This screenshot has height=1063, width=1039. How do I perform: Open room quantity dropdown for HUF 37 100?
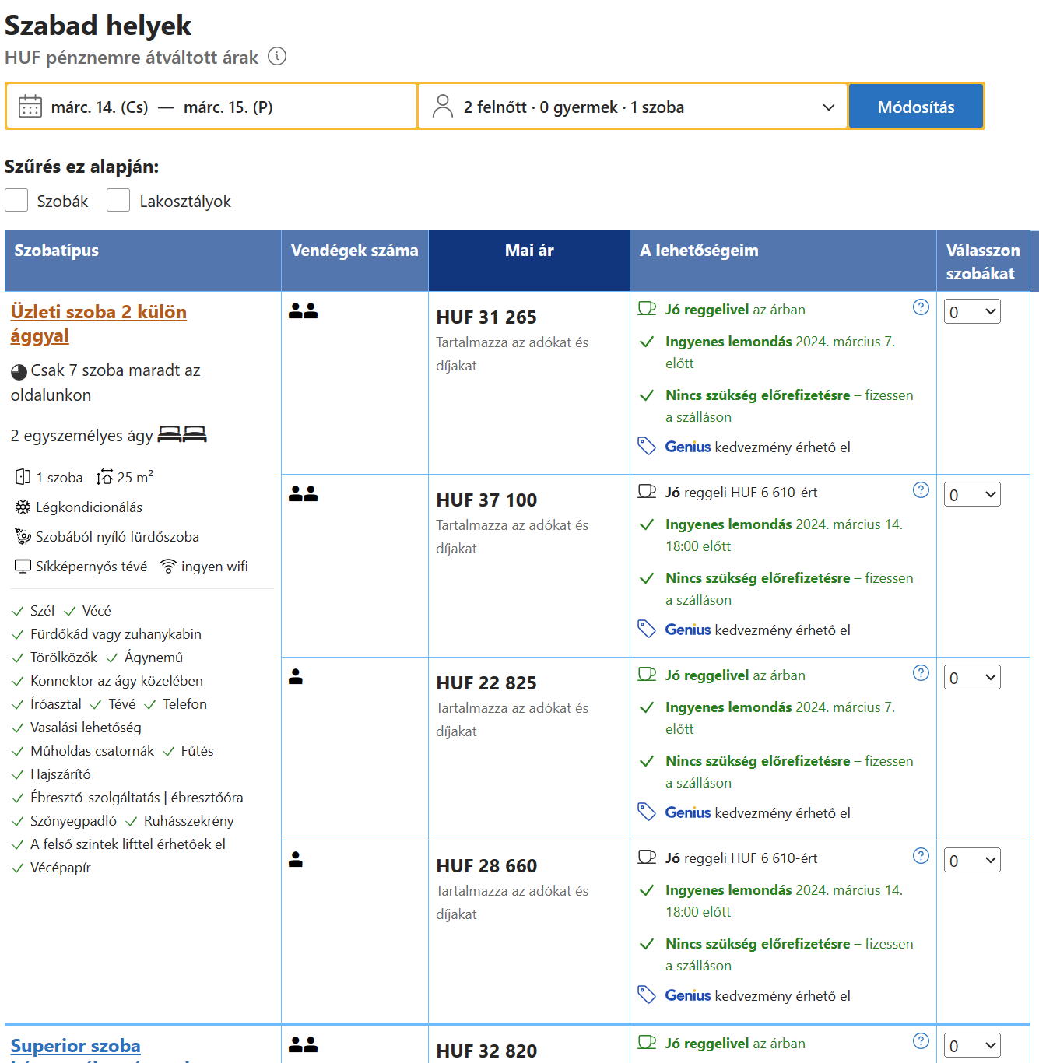[x=972, y=495]
